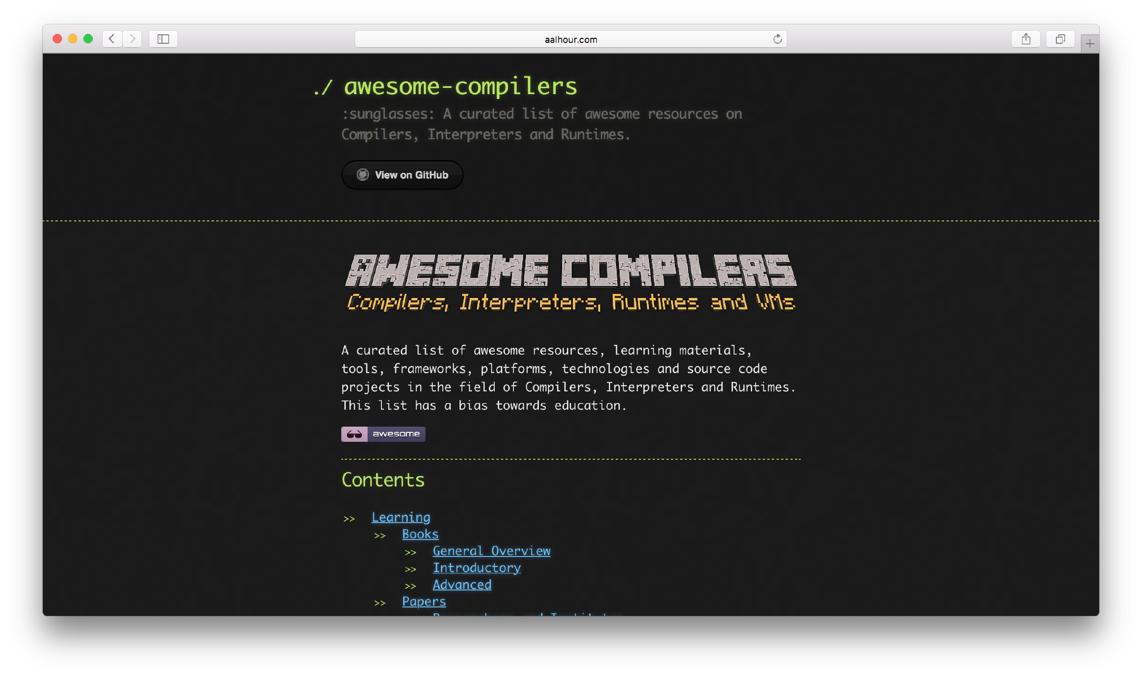Click the ':sunglasses: A curated list' tagline text
Viewport: 1142px width, 677px height.
[542, 124]
